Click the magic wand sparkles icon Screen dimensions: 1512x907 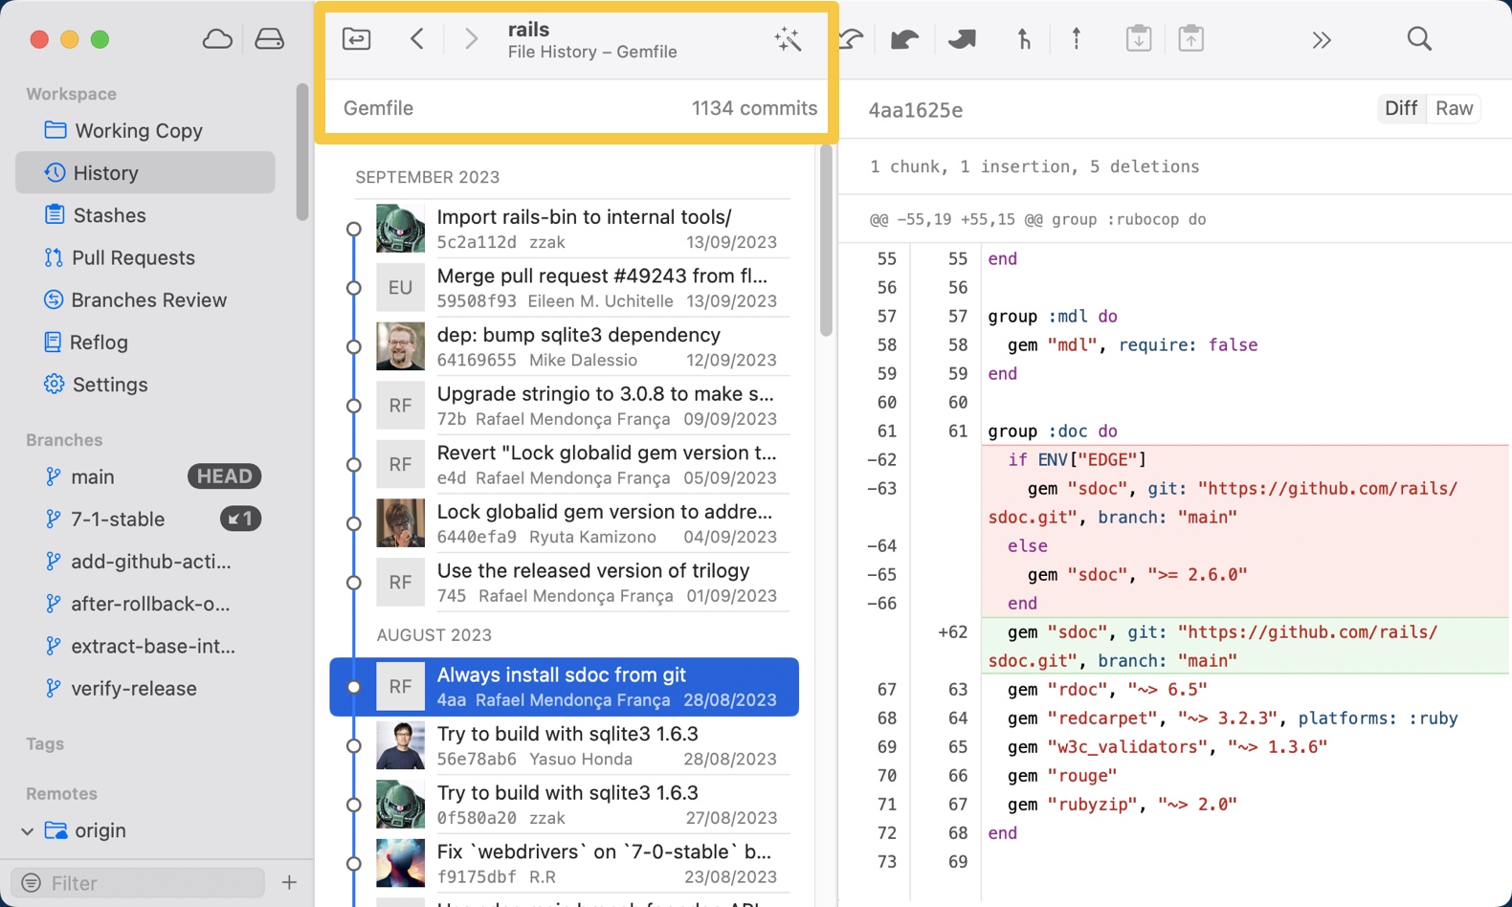(x=788, y=39)
